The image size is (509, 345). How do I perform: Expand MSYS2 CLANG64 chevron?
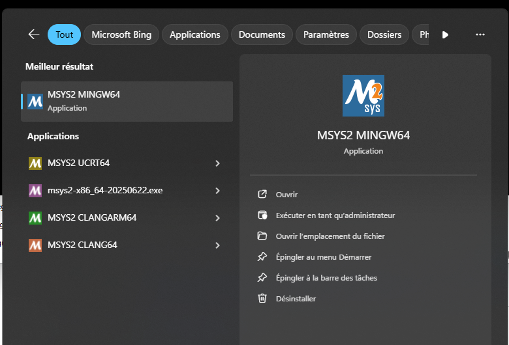click(x=217, y=245)
